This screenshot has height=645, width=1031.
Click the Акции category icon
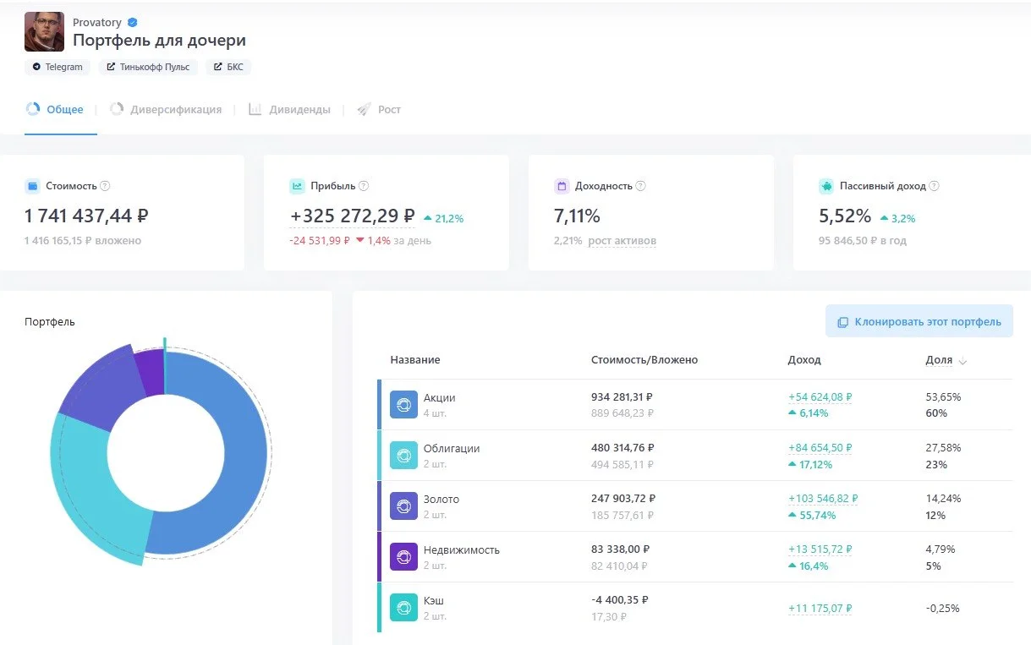[403, 405]
